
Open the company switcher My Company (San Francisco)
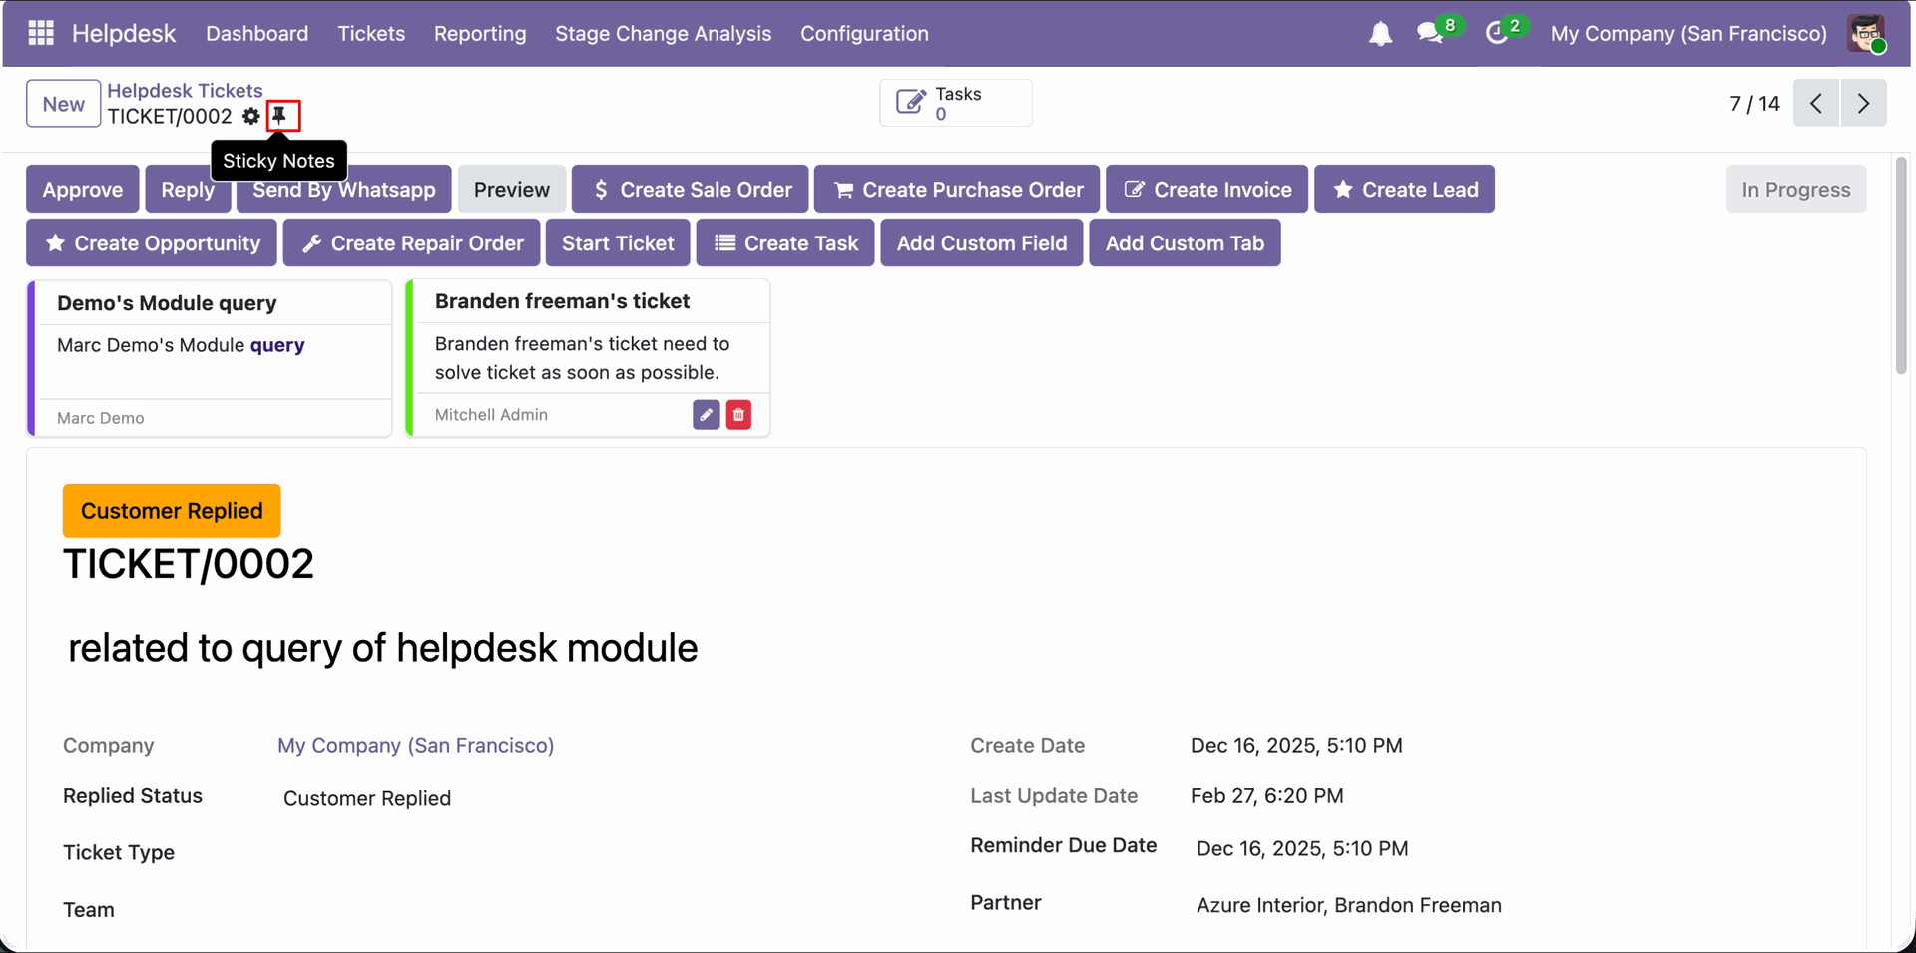point(1688,34)
